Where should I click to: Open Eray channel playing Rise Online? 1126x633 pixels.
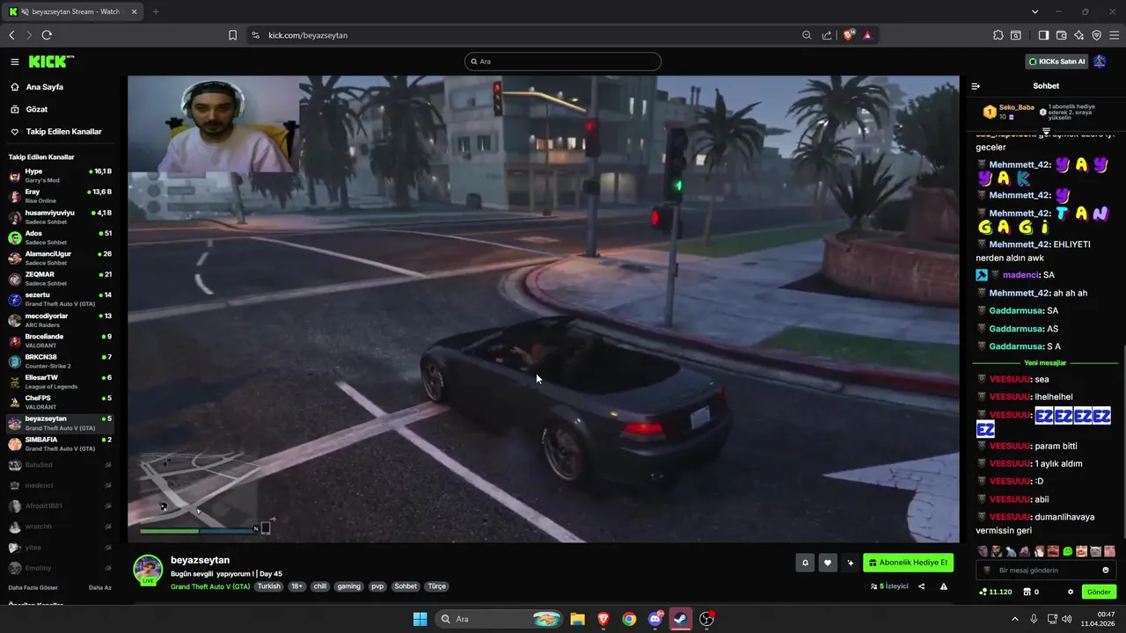click(x=60, y=195)
